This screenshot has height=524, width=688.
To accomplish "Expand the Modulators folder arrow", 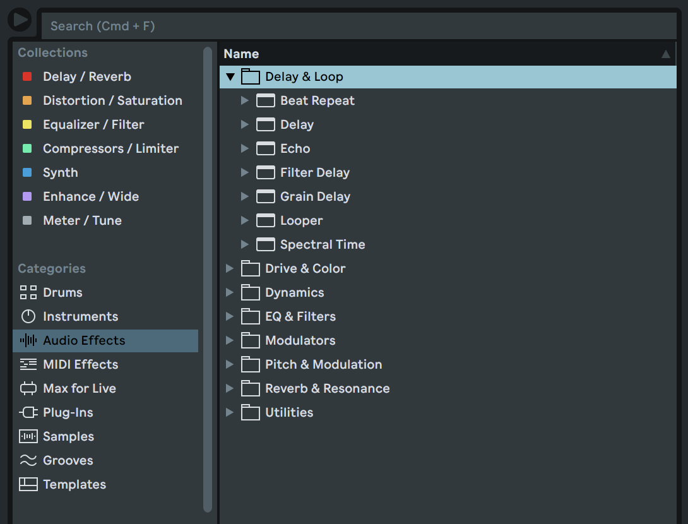I will coord(230,340).
